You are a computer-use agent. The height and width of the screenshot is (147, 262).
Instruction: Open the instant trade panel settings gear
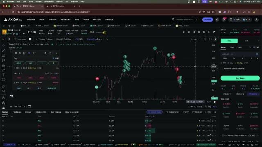[x=45, y=53]
